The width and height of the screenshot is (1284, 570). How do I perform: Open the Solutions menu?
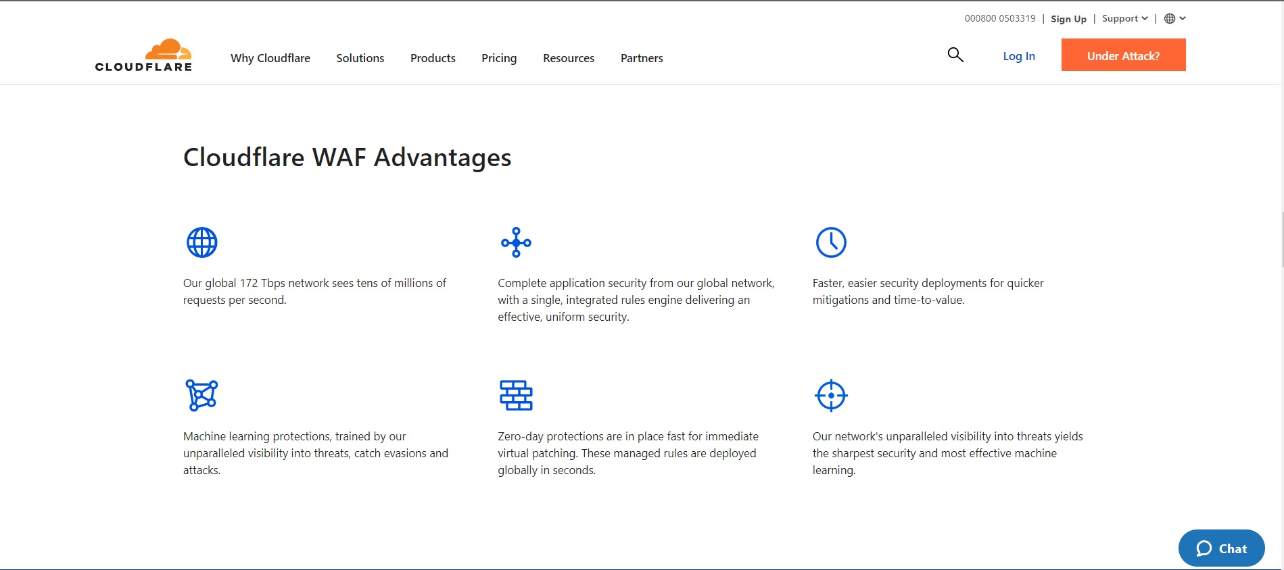(x=360, y=58)
